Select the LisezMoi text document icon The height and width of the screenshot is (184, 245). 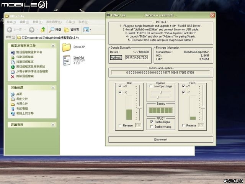67,60
